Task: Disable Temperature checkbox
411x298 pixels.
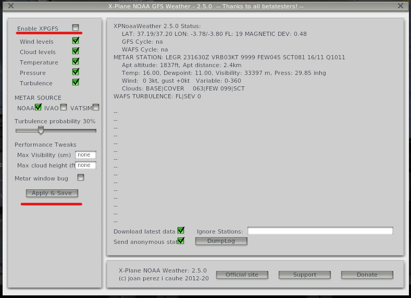Action: pyautogui.click(x=76, y=61)
